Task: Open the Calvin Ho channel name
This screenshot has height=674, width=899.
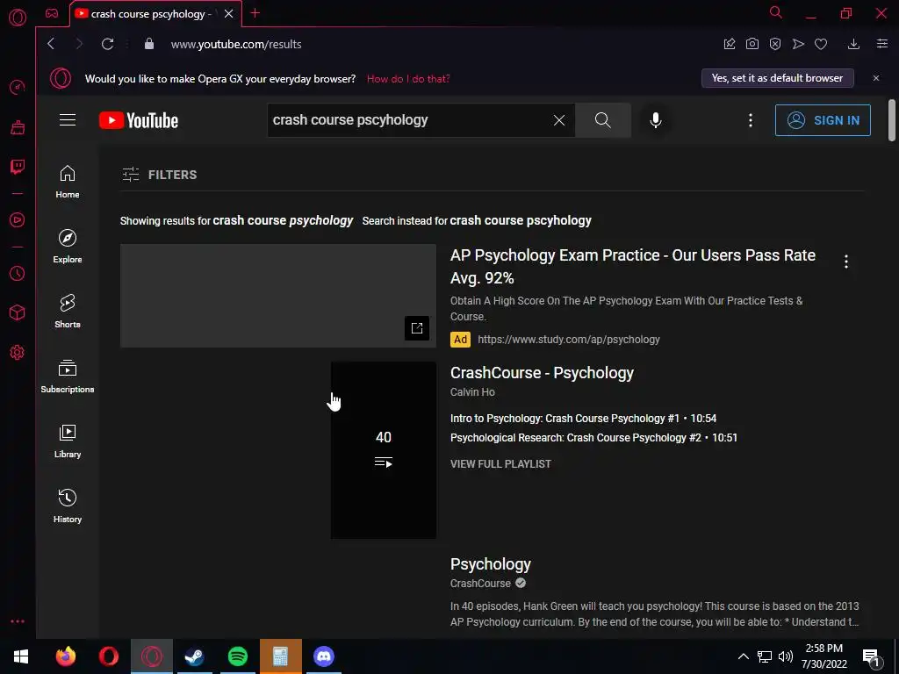Action: coord(472,392)
